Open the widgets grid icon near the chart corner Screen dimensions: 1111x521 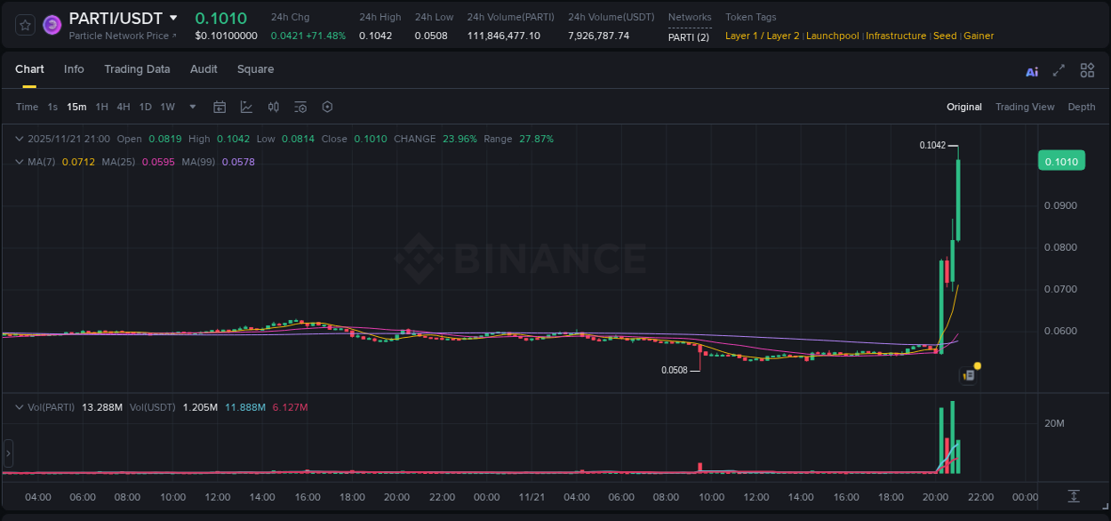[1087, 69]
